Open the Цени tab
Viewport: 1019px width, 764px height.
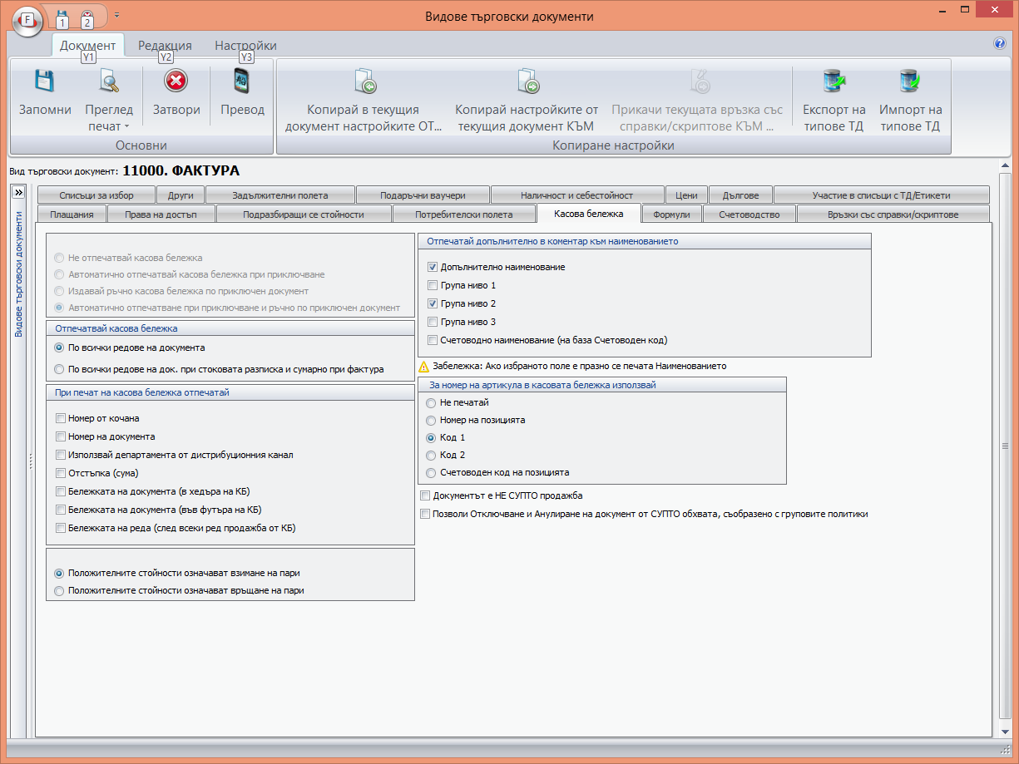686,195
